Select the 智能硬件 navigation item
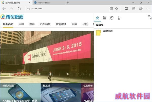 (x=61, y=24)
